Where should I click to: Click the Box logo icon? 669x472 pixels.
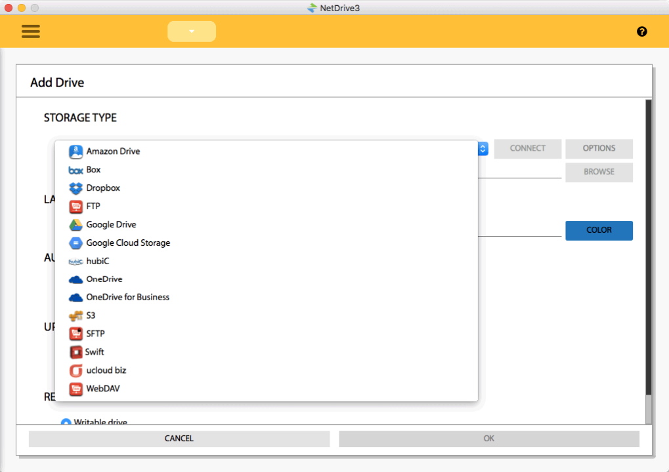76,170
